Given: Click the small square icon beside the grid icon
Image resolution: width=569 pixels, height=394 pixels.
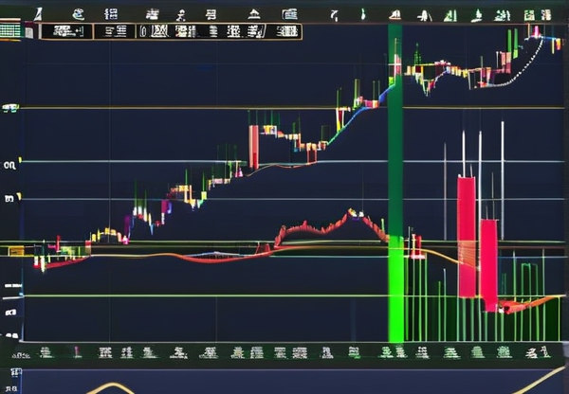Looking at the screenshot, I should point(30,31).
